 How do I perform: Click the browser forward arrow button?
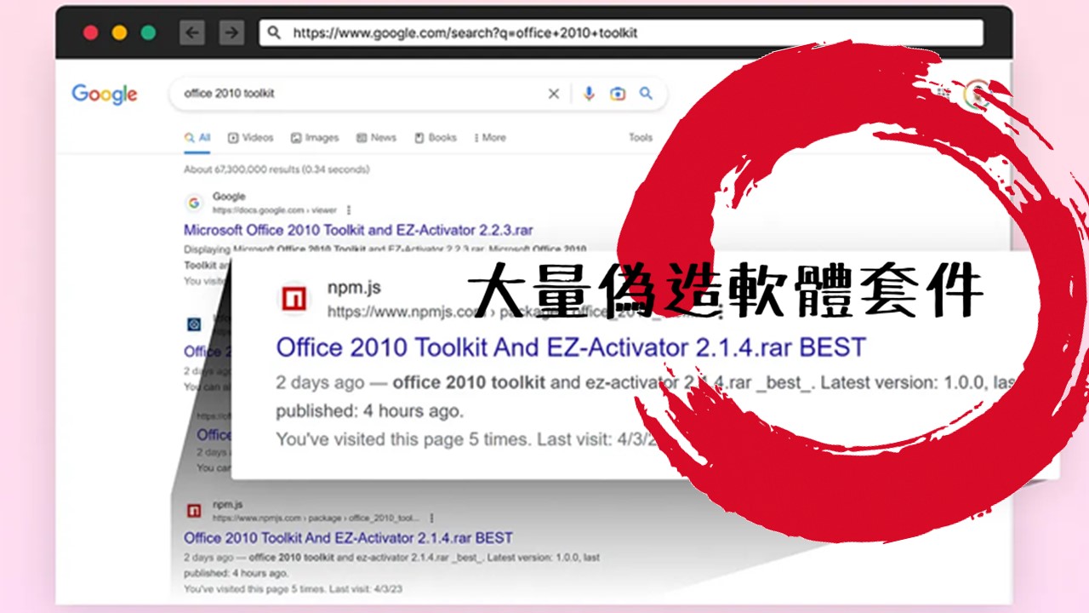[231, 33]
